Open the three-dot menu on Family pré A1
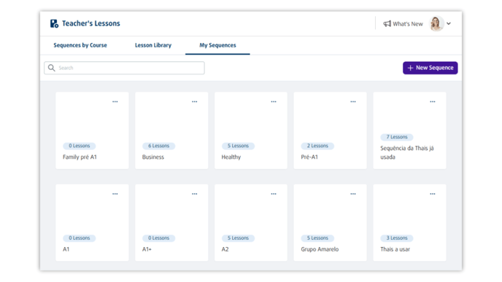Screen dimensions: 502x282 point(115,102)
